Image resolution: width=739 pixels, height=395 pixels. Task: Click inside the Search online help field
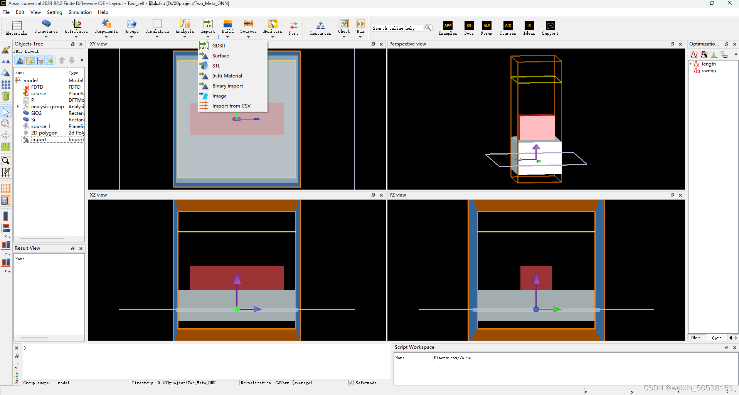(397, 28)
